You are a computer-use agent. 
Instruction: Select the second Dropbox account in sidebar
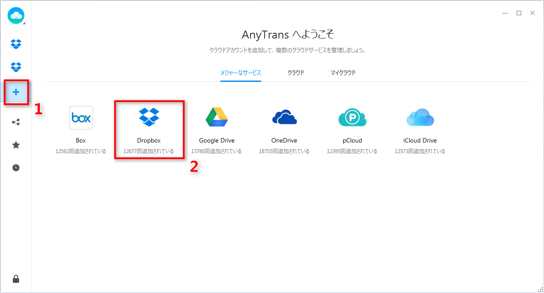(x=16, y=67)
